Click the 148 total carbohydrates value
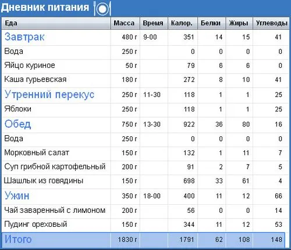291x250 pixels. point(276,240)
